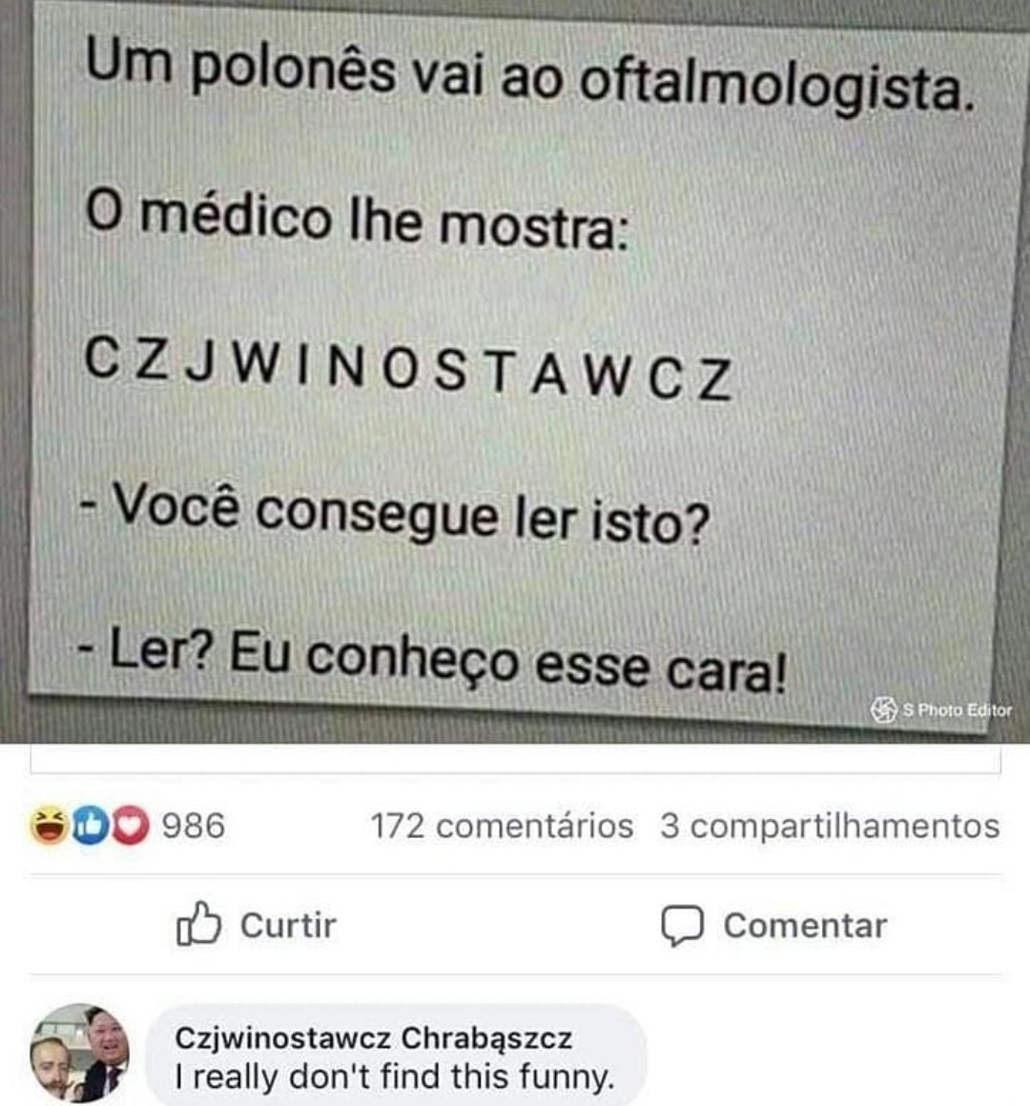Click the laughing Haha reaction emoji
The width and height of the screenshot is (1030, 1106).
click(x=49, y=826)
